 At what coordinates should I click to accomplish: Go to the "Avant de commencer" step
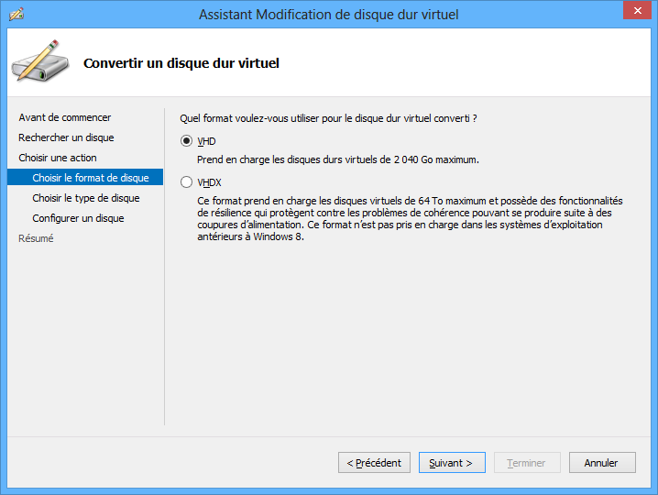click(x=65, y=117)
